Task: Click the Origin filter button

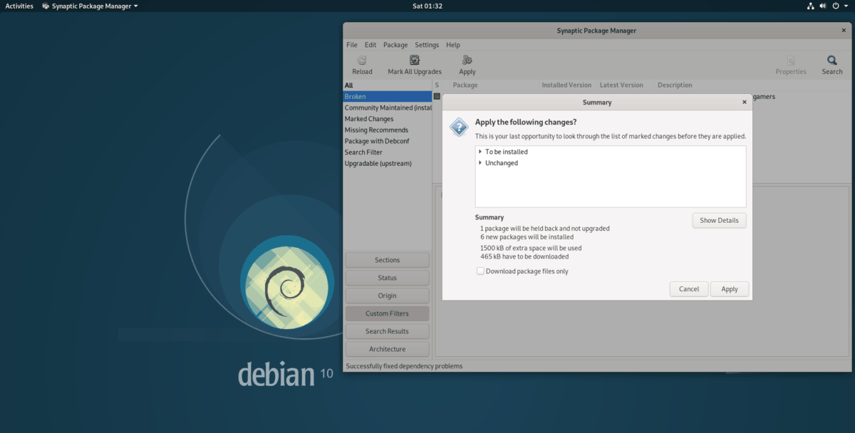Action: tap(387, 296)
